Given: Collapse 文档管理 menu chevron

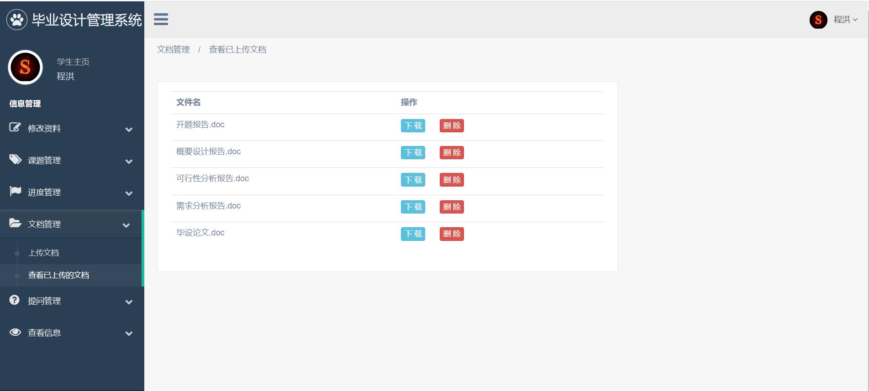Looking at the screenshot, I should coord(126,225).
